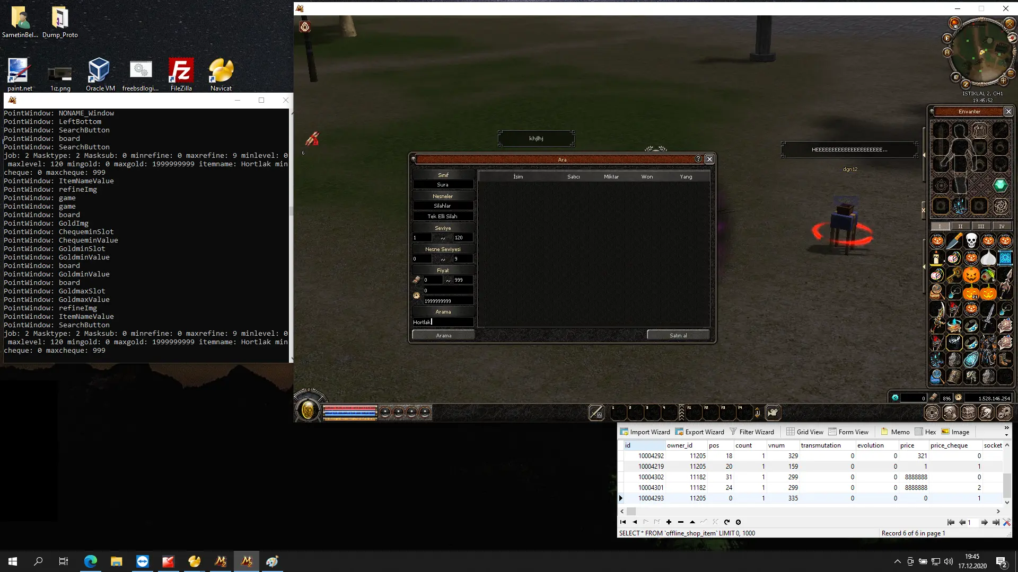The image size is (1018, 572).
Task: Click the refresh records icon in Navicat
Action: 727,522
